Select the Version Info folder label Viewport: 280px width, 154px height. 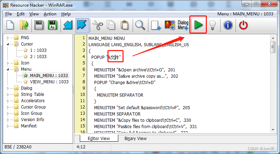pos(32,119)
